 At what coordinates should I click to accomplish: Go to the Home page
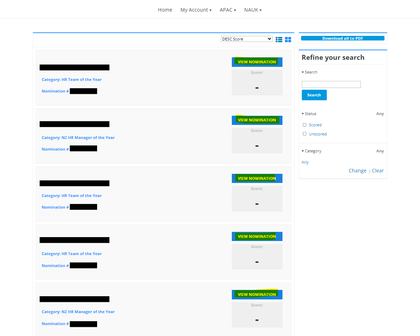tap(165, 10)
